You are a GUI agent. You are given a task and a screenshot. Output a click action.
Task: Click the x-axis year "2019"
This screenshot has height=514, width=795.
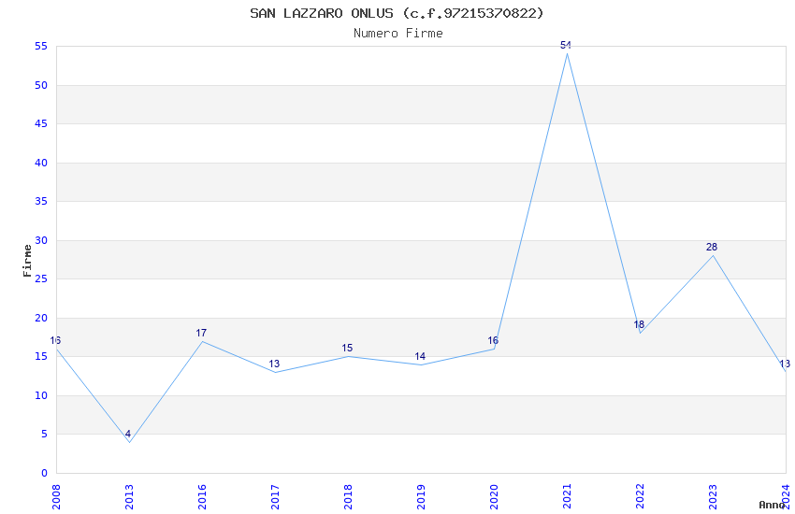pos(421,497)
